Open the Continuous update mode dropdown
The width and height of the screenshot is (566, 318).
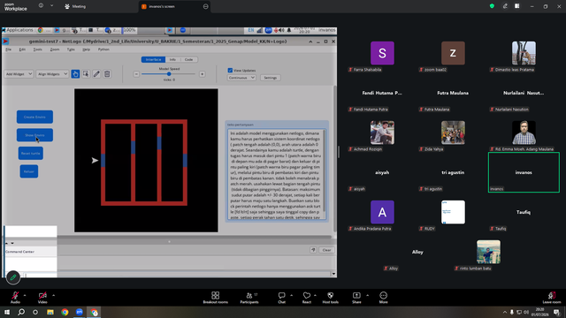pyautogui.click(x=241, y=78)
